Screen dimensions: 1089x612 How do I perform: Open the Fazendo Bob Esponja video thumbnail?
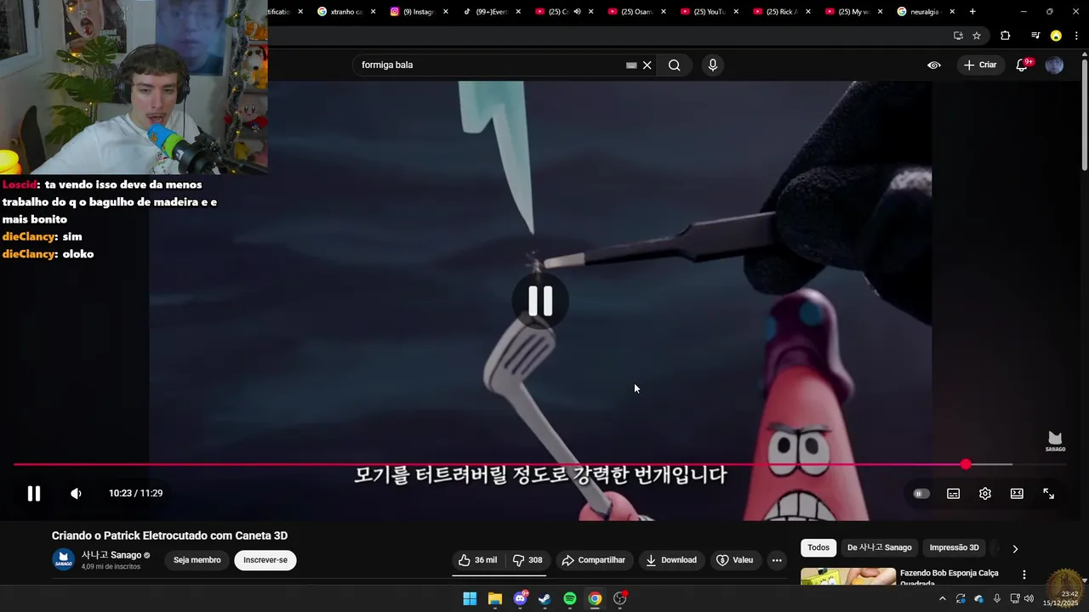pos(848,577)
